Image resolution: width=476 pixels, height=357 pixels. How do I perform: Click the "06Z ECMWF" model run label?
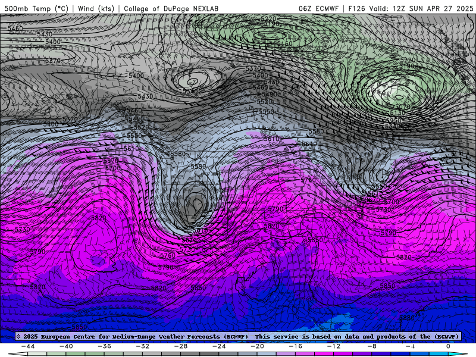pos(318,8)
